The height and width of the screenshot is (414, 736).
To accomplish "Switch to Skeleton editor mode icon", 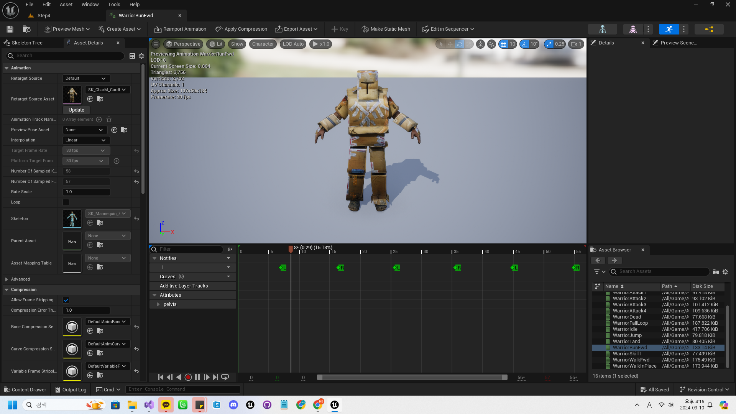I will 602,29.
